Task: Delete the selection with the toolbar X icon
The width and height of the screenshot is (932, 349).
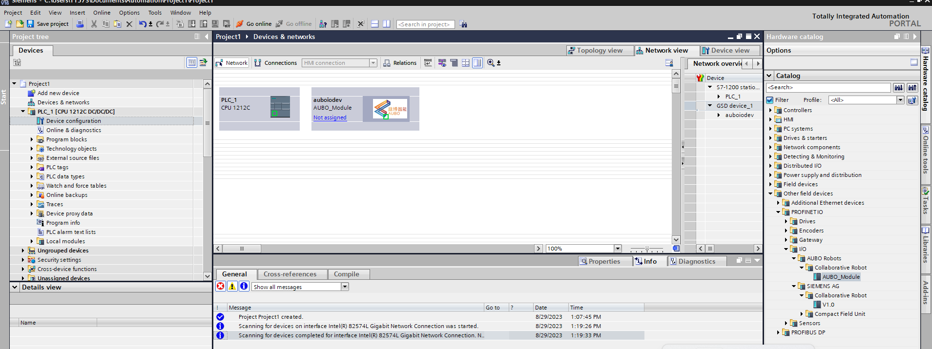Action: click(x=129, y=24)
